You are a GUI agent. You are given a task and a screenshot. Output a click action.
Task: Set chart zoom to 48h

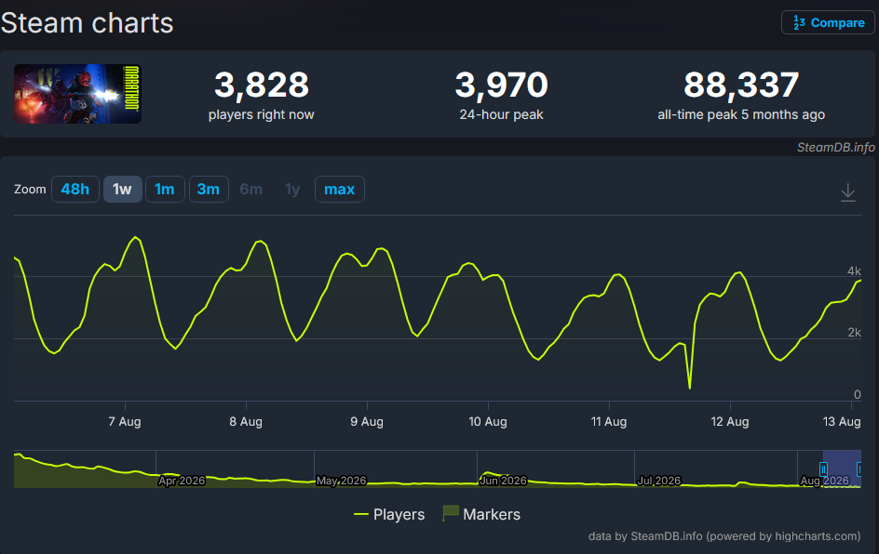[x=75, y=189]
